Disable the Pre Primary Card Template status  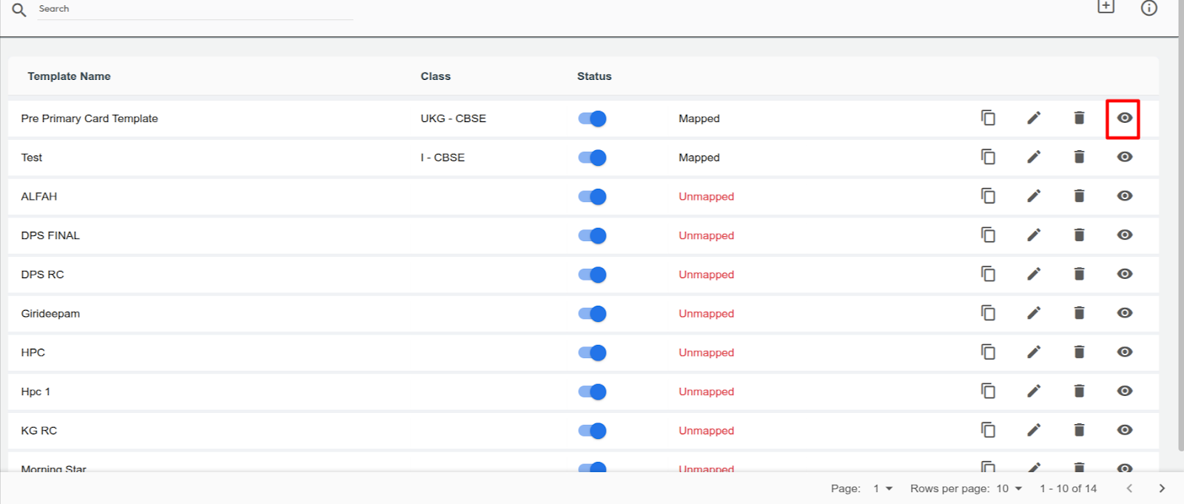[x=592, y=118]
